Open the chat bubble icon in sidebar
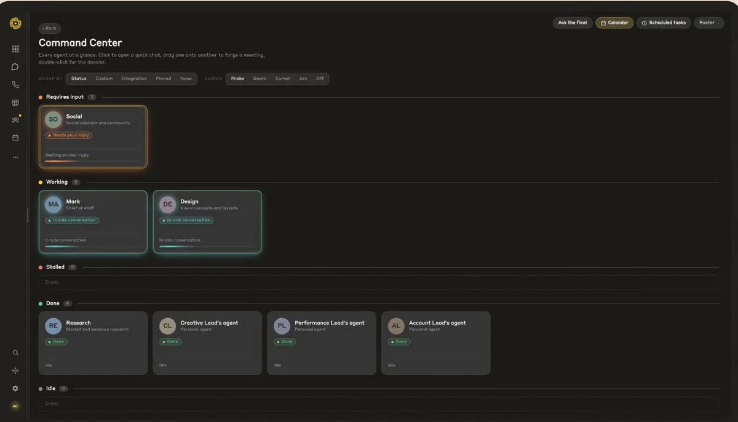Viewport: 738px width, 422px height. tap(15, 67)
